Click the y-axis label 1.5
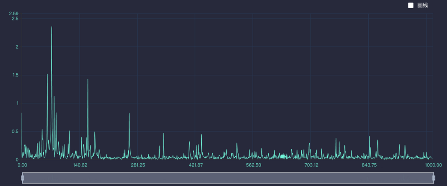The width and height of the screenshot is (447, 186). tap(15, 75)
